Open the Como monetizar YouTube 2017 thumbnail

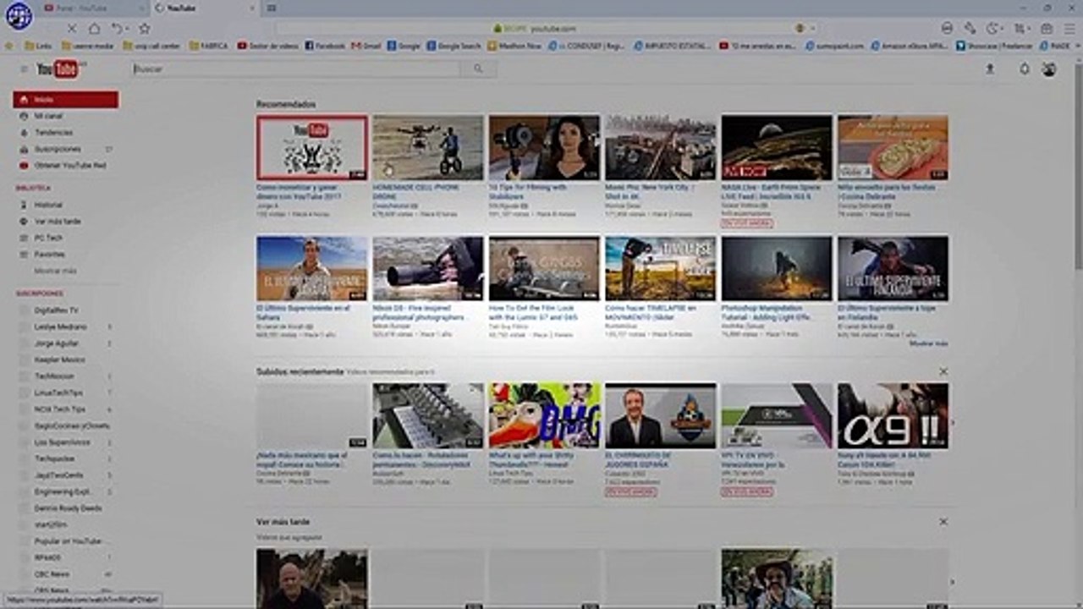312,147
